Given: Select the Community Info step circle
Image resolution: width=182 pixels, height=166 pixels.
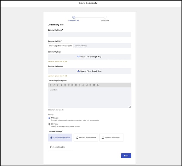Looking at the screenshot, I should click(x=74, y=17).
